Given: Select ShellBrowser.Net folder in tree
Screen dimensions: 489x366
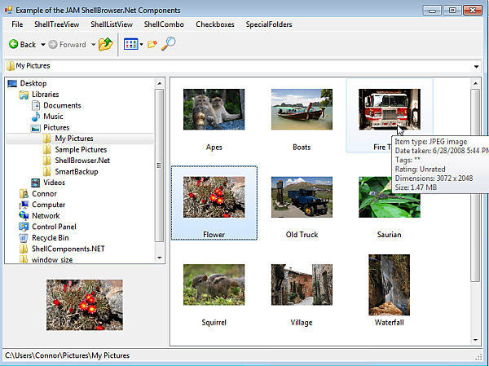Looking at the screenshot, I should pyautogui.click(x=76, y=161).
